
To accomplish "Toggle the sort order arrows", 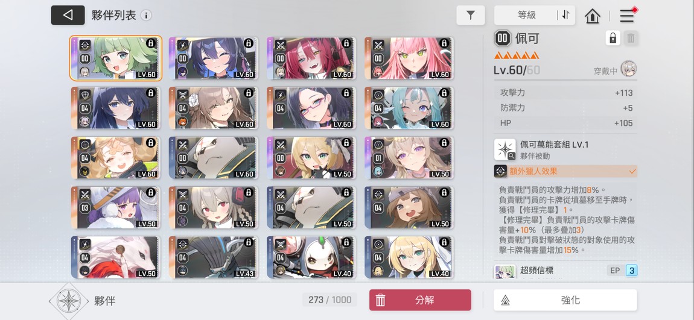I will tap(565, 15).
